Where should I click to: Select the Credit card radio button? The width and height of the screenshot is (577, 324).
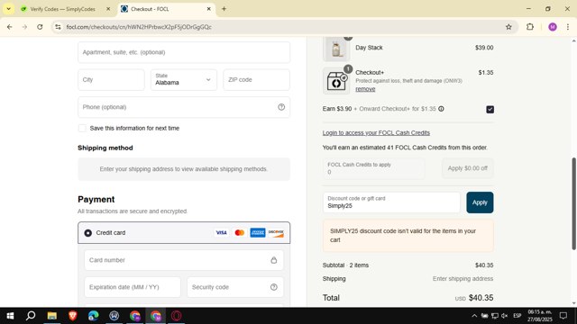[x=88, y=233]
